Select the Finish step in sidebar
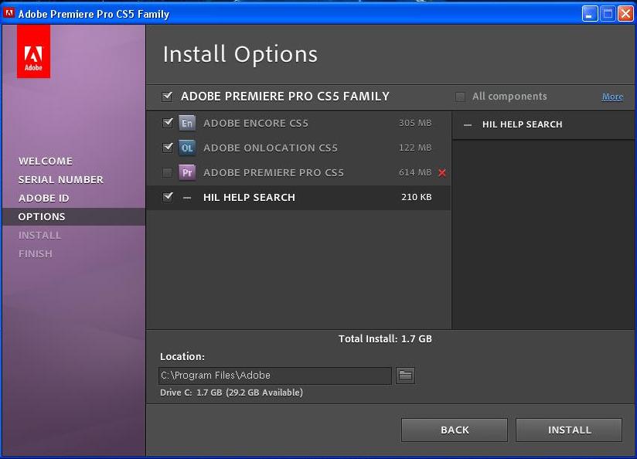637x459 pixels. 36,254
